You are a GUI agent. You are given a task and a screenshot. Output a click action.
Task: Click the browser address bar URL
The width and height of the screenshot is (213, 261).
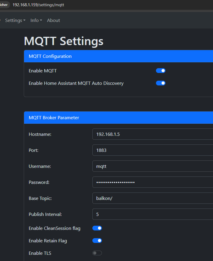tap(38, 5)
